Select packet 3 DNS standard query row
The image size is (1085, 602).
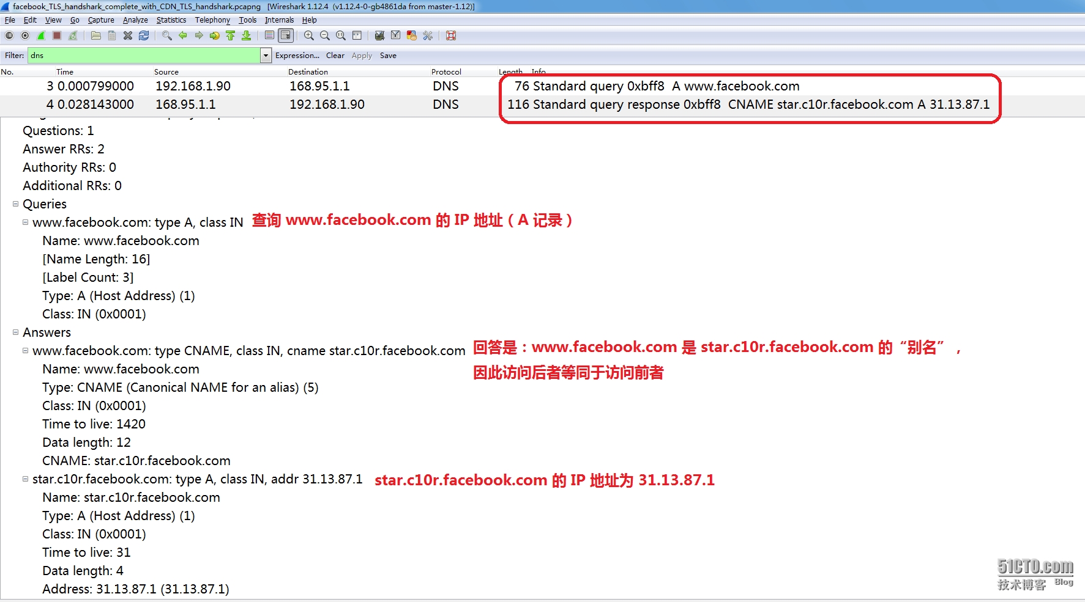point(542,86)
